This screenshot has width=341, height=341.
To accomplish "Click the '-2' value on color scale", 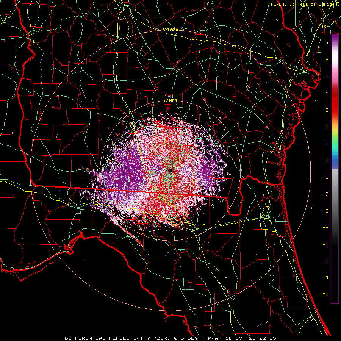I will click(x=325, y=194).
